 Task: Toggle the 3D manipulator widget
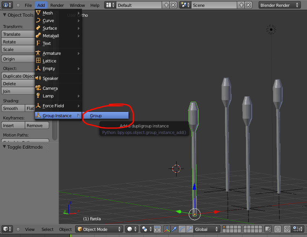(x=167, y=229)
